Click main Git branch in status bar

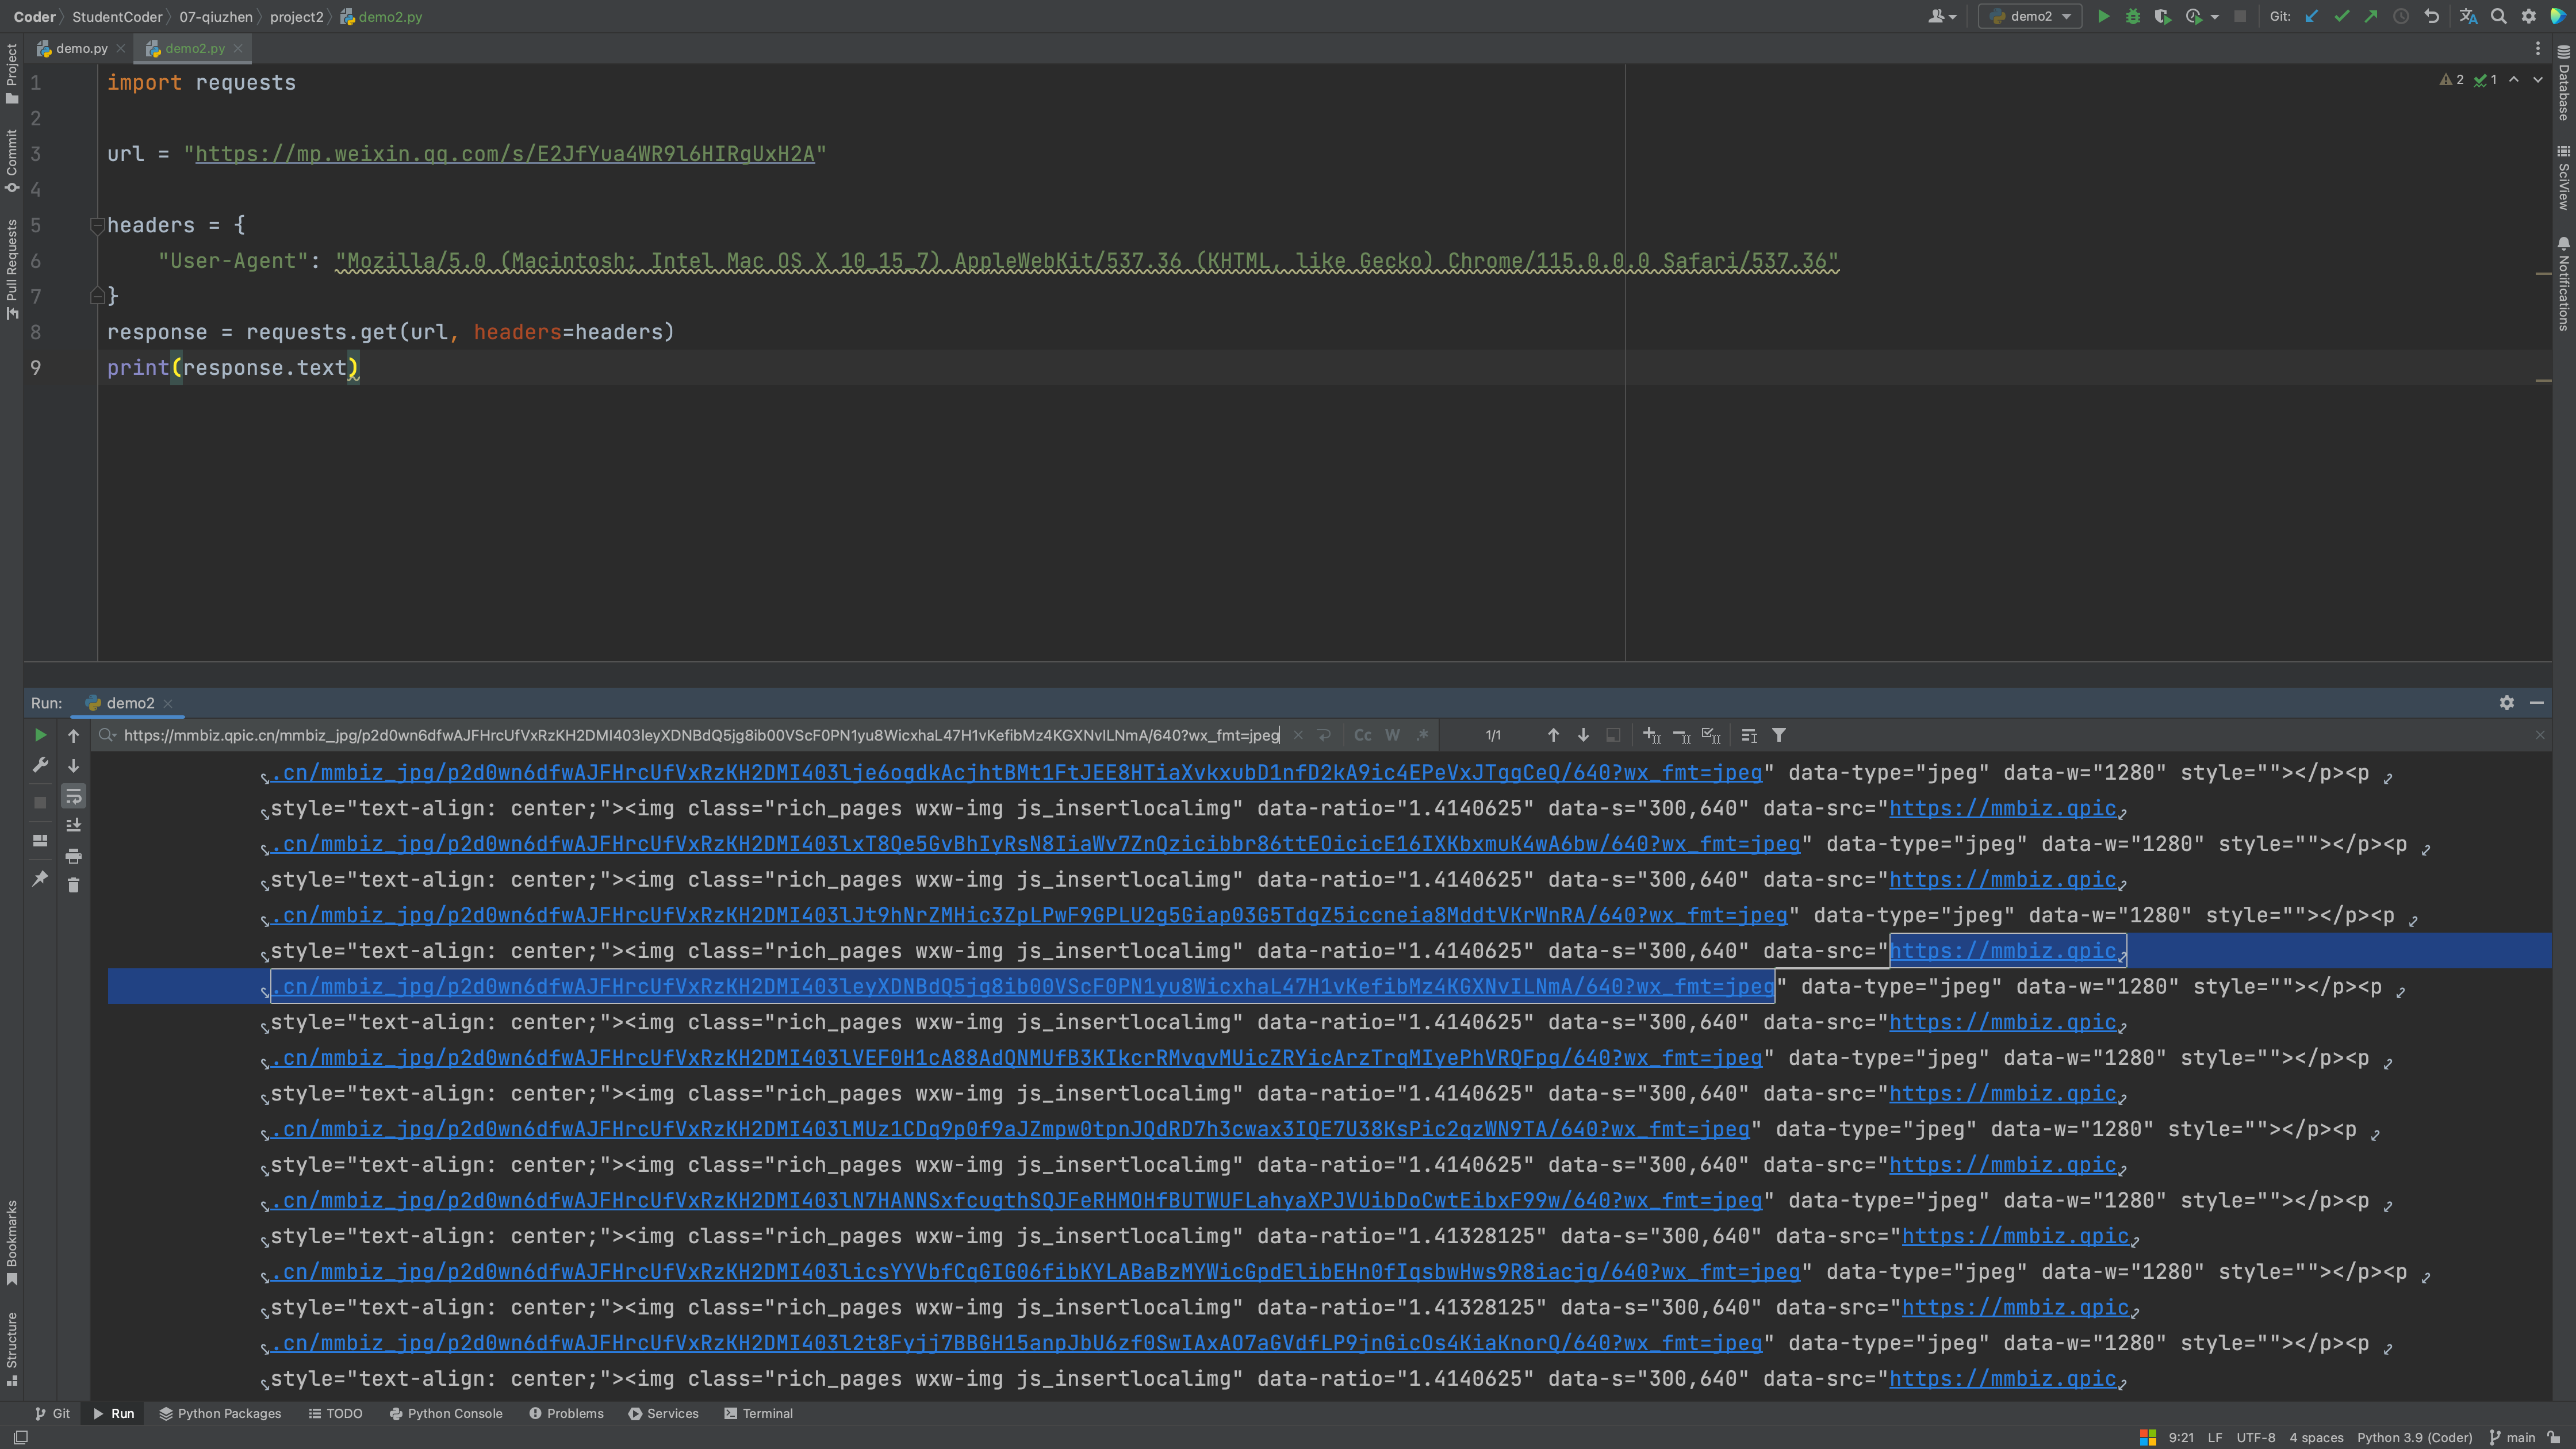(x=2511, y=1437)
